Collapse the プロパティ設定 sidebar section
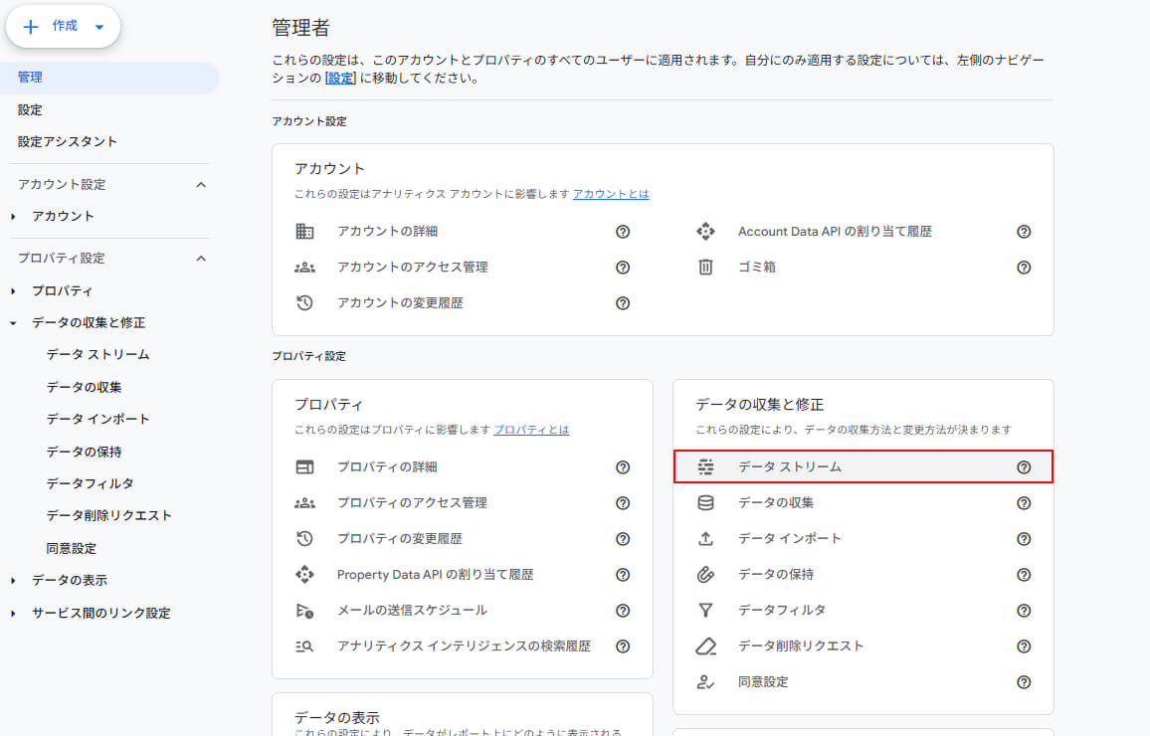The width and height of the screenshot is (1150, 736). [x=201, y=258]
